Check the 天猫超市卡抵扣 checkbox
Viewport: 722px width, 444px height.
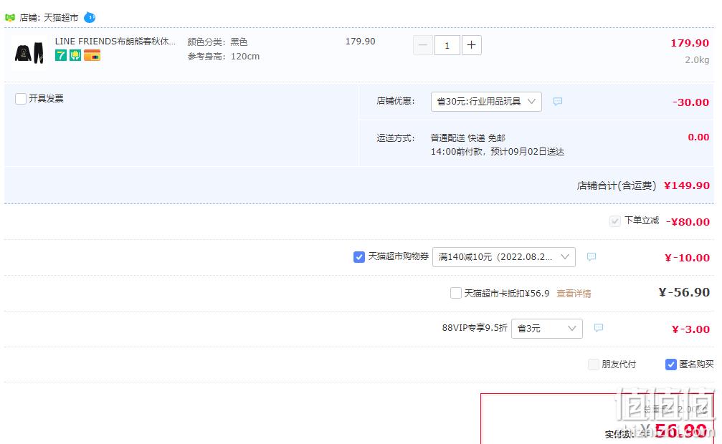pos(456,293)
